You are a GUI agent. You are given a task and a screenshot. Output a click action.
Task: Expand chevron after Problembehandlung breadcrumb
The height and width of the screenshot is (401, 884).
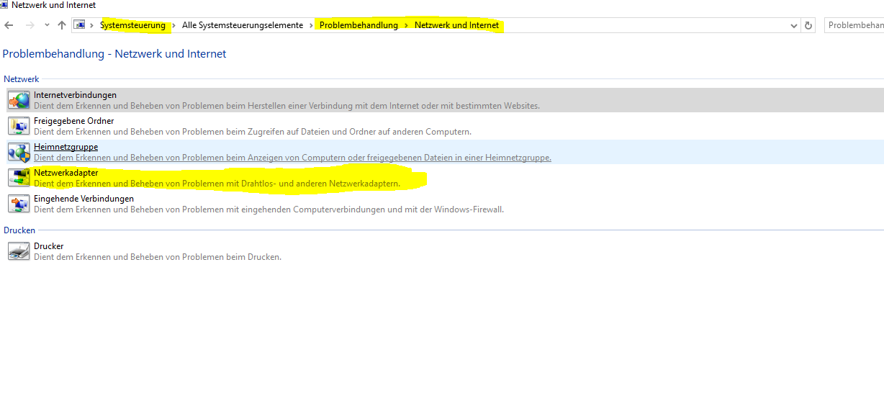pos(407,25)
